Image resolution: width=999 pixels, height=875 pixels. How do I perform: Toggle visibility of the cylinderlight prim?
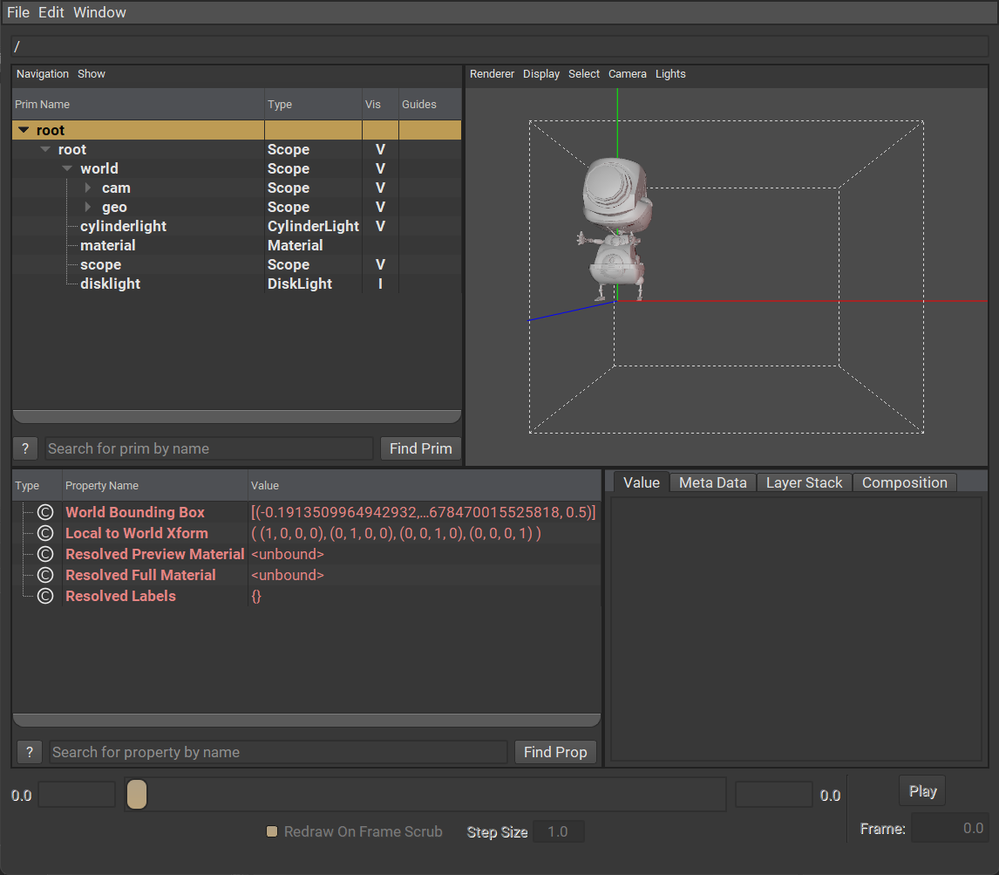(x=380, y=227)
